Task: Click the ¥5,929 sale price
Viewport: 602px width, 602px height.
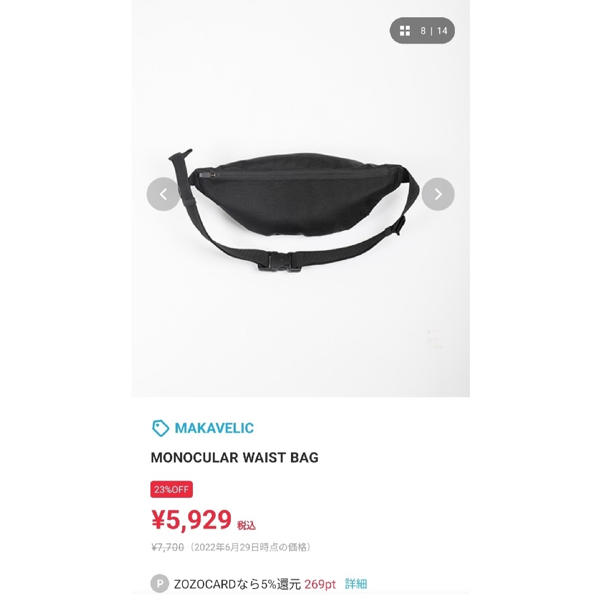Action: click(191, 520)
